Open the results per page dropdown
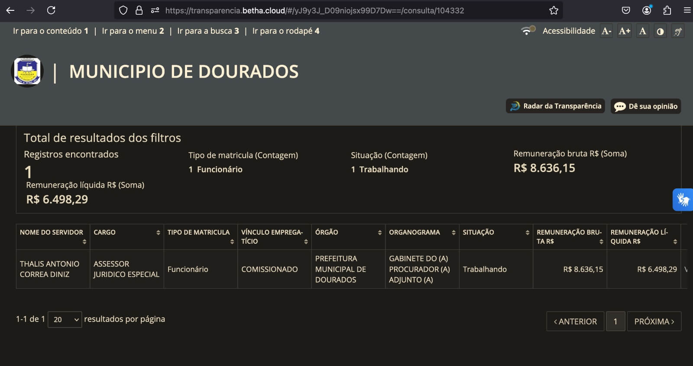Screen dimensions: 693x366 [x=65, y=319]
